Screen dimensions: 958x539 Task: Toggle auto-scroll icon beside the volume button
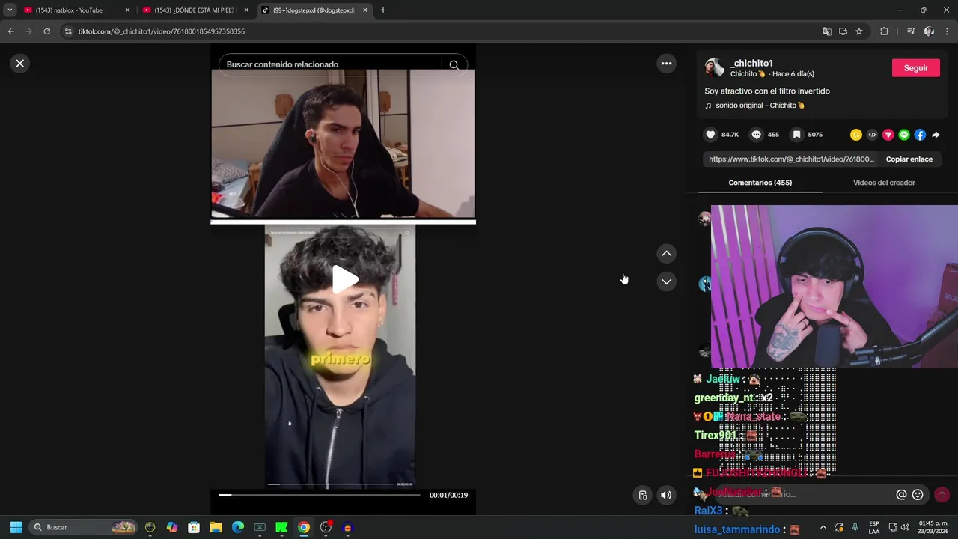point(642,495)
